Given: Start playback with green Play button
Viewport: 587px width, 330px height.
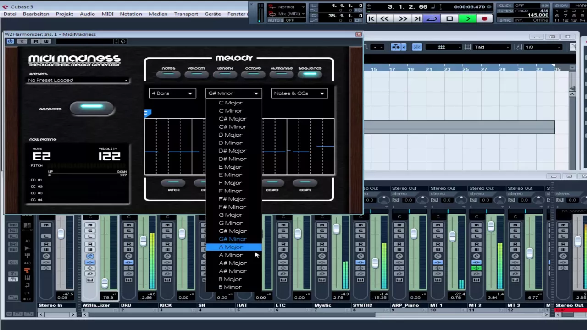Looking at the screenshot, I should pyautogui.click(x=467, y=19).
